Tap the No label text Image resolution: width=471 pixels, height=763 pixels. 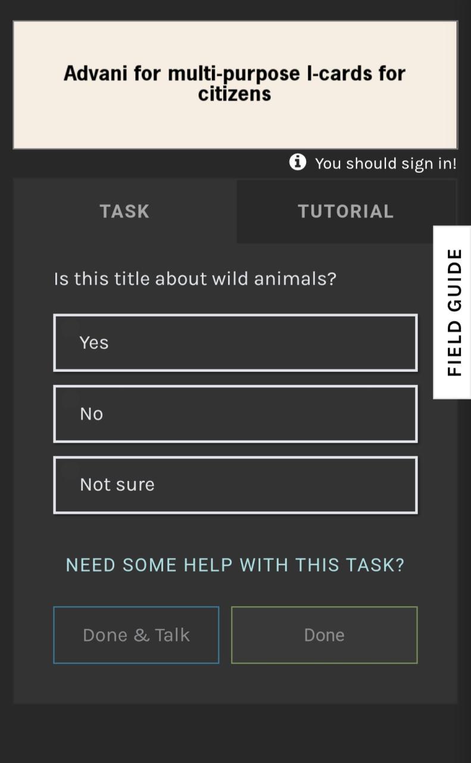92,414
